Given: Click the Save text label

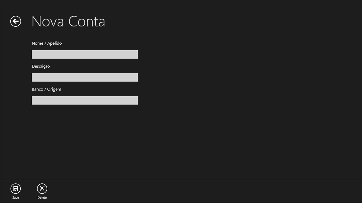Looking at the screenshot, I should [x=16, y=197].
